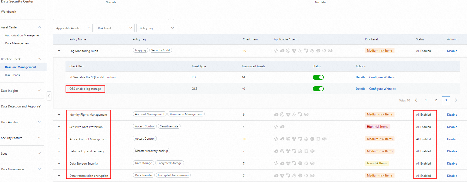Expand the Security Posture sidebar section

39,138
